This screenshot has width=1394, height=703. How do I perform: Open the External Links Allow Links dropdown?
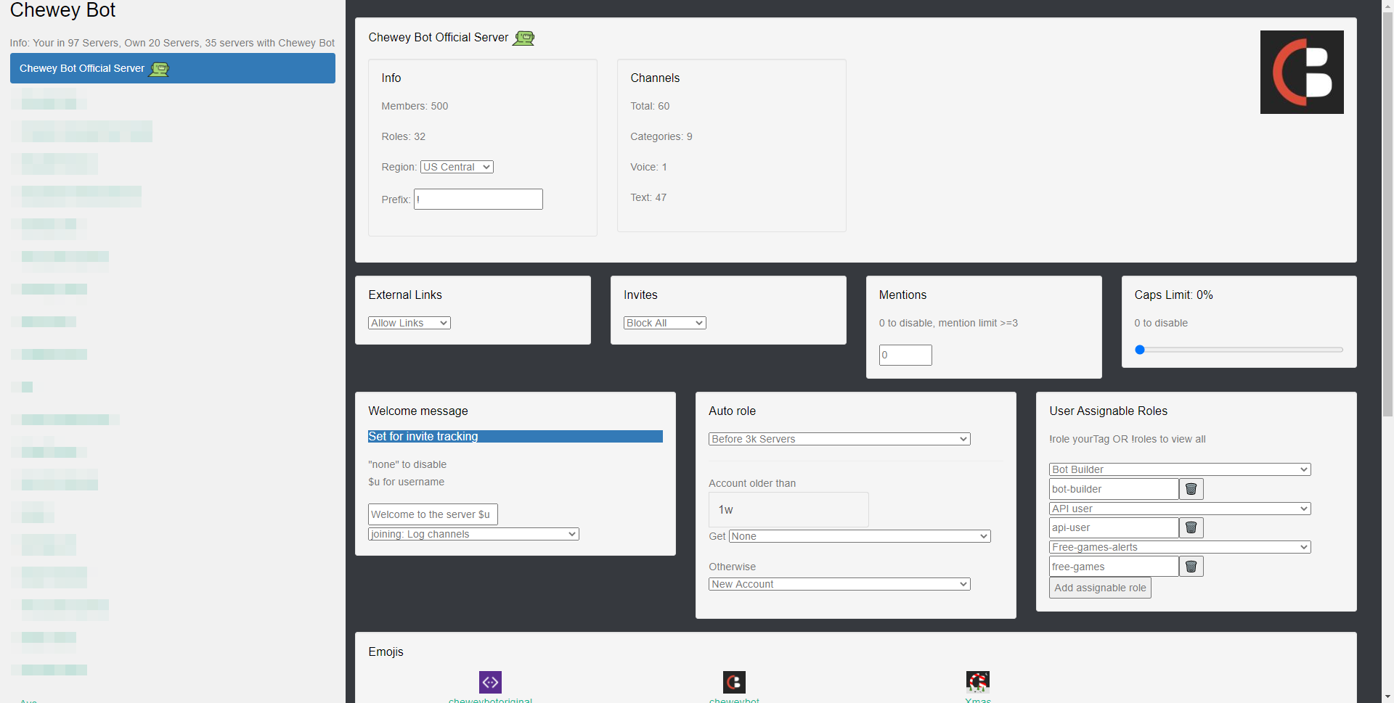click(409, 323)
